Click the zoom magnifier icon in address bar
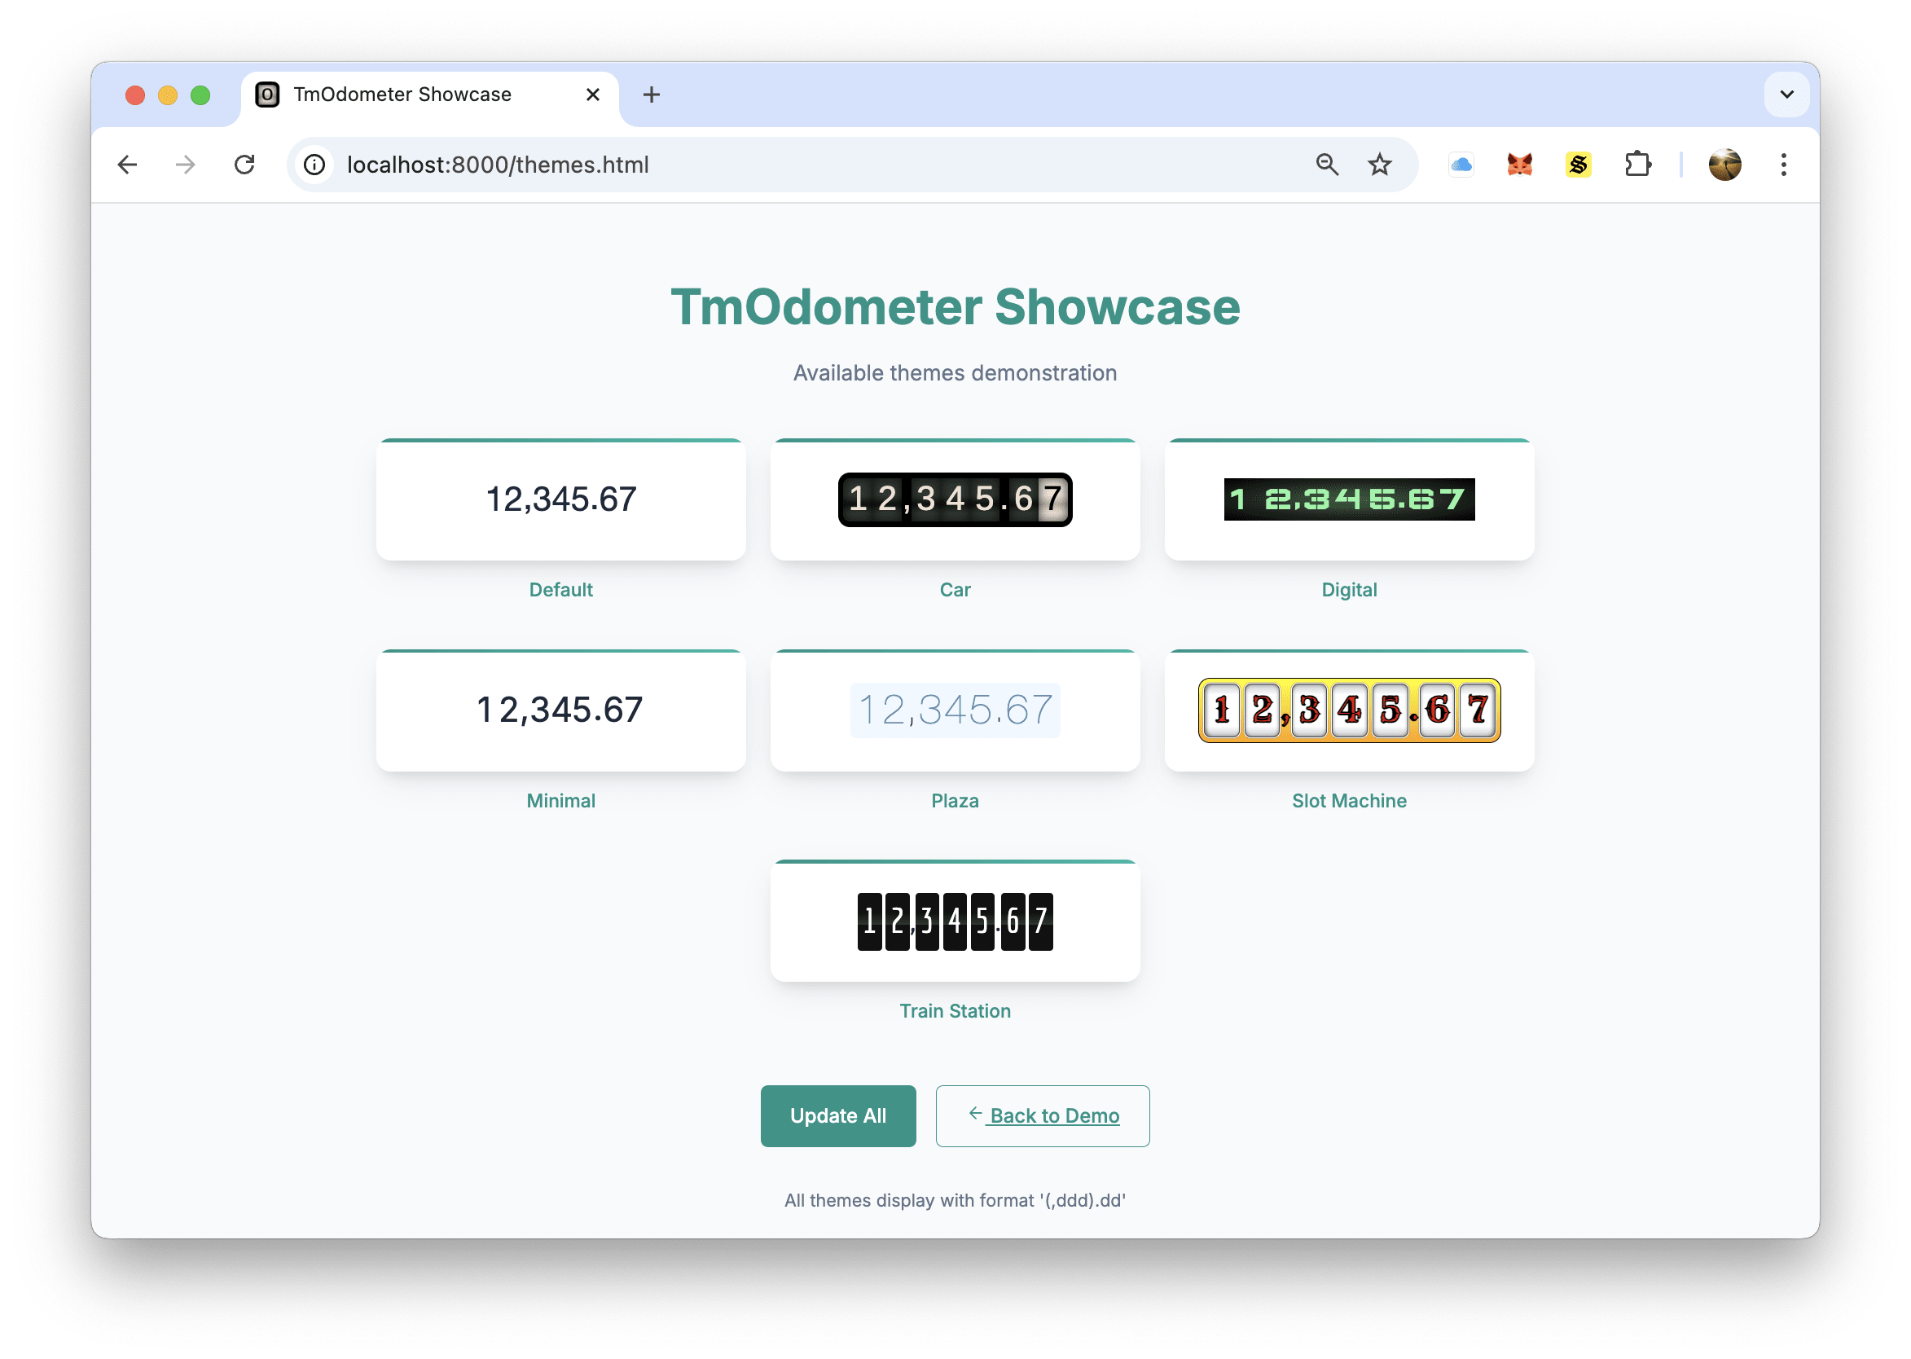Screen dimensions: 1911x1359 click(x=1327, y=165)
